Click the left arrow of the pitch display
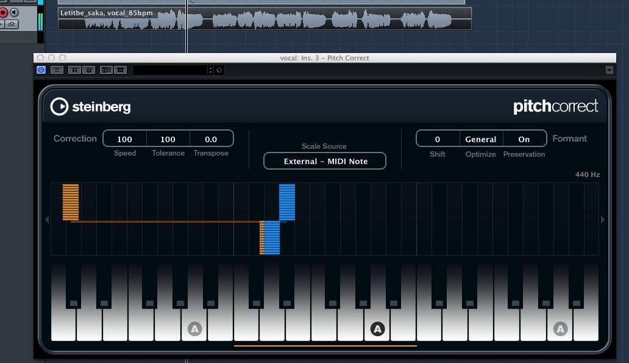This screenshot has width=629, height=363. tap(47, 220)
